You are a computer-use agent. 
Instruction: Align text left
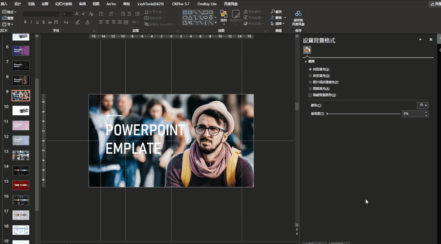pos(101,22)
